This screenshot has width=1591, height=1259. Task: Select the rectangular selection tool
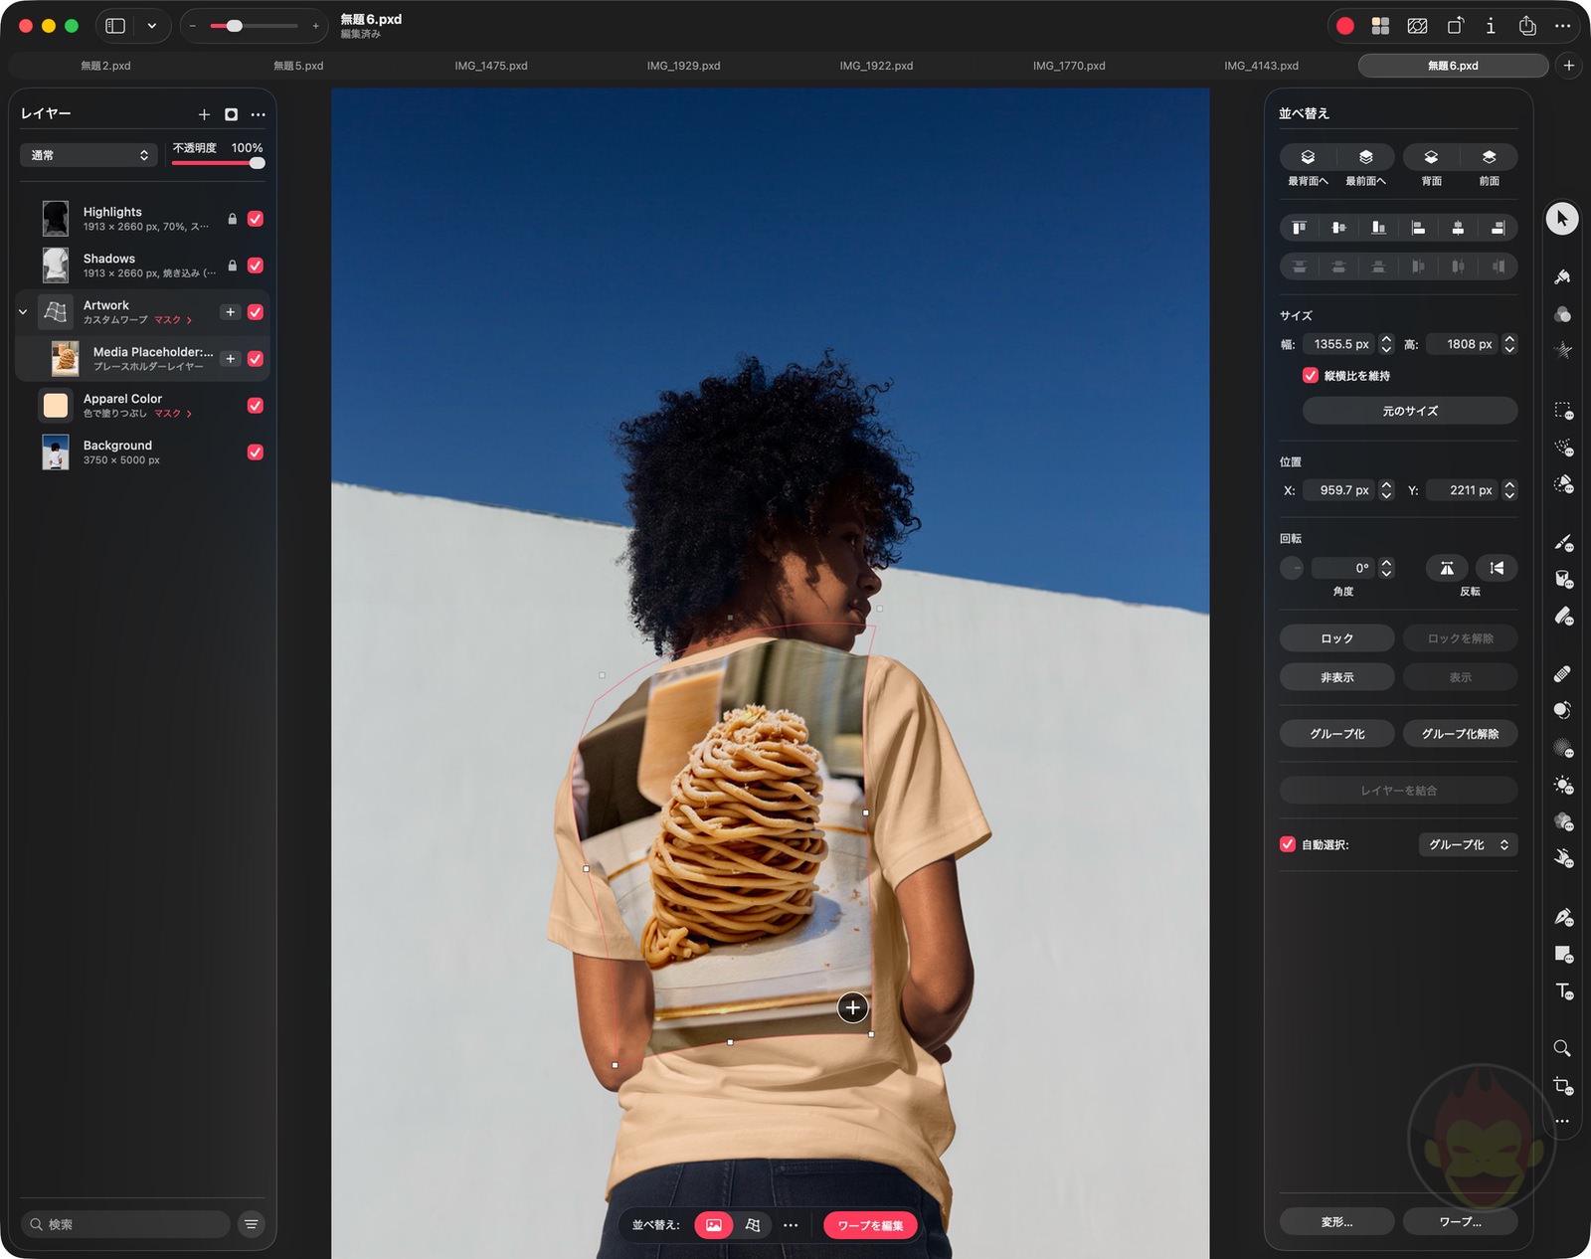(1560, 411)
